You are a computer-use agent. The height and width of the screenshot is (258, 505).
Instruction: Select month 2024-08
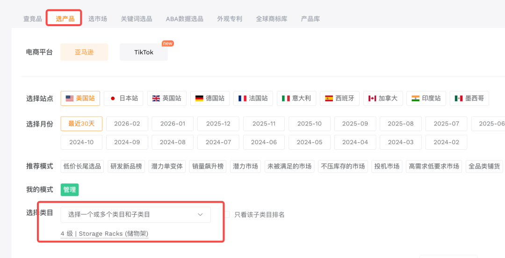173,142
